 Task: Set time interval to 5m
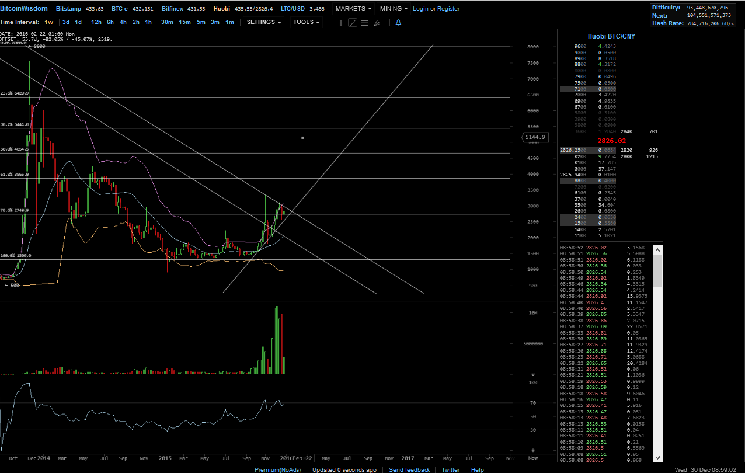201,22
